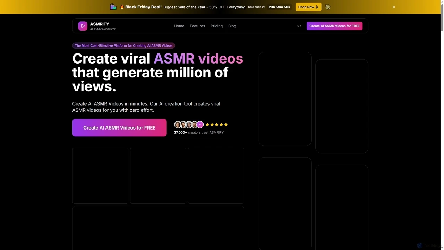Click the ASMRIFY play logo icon
444x250 pixels.
(83, 26)
